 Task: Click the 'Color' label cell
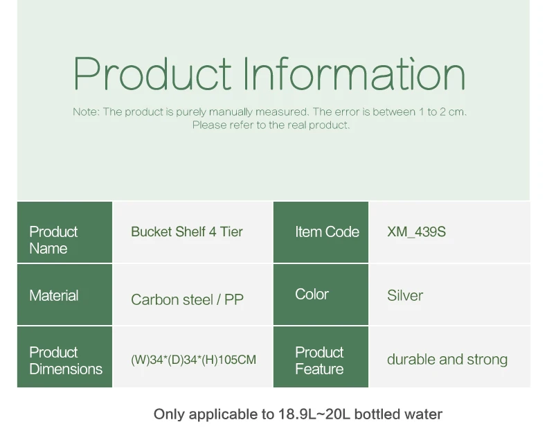pyautogui.click(x=321, y=295)
